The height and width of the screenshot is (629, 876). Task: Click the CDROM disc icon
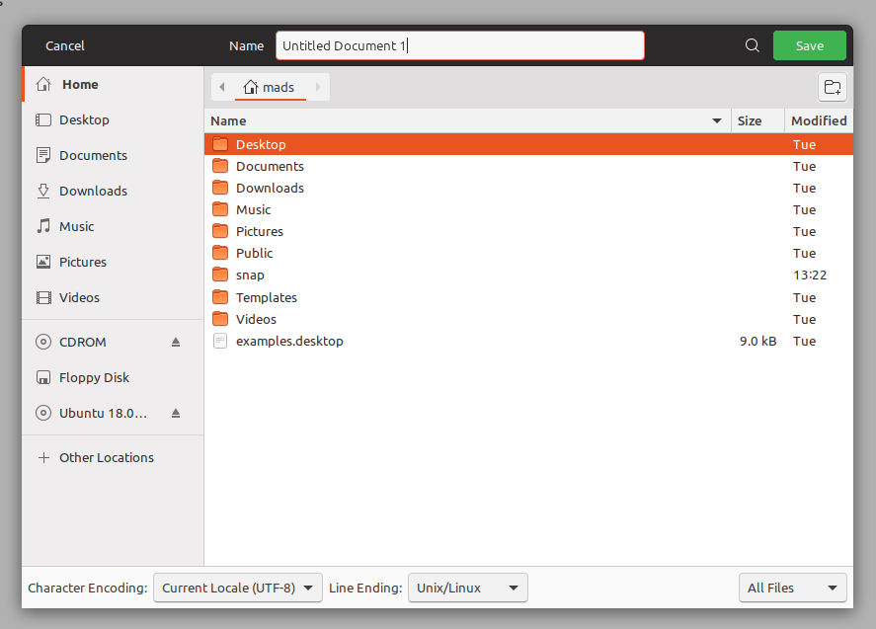[x=43, y=342]
